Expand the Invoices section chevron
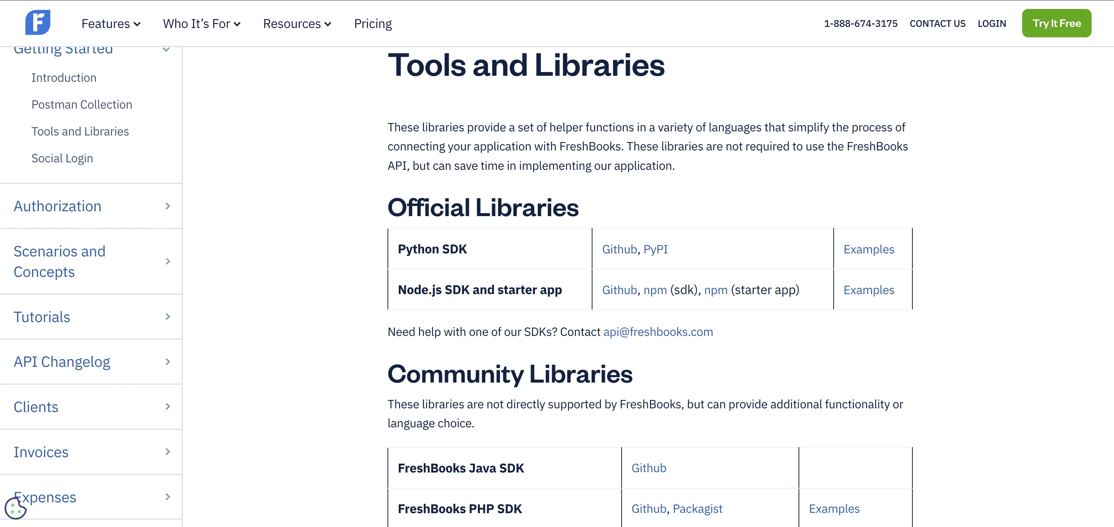 pos(168,451)
